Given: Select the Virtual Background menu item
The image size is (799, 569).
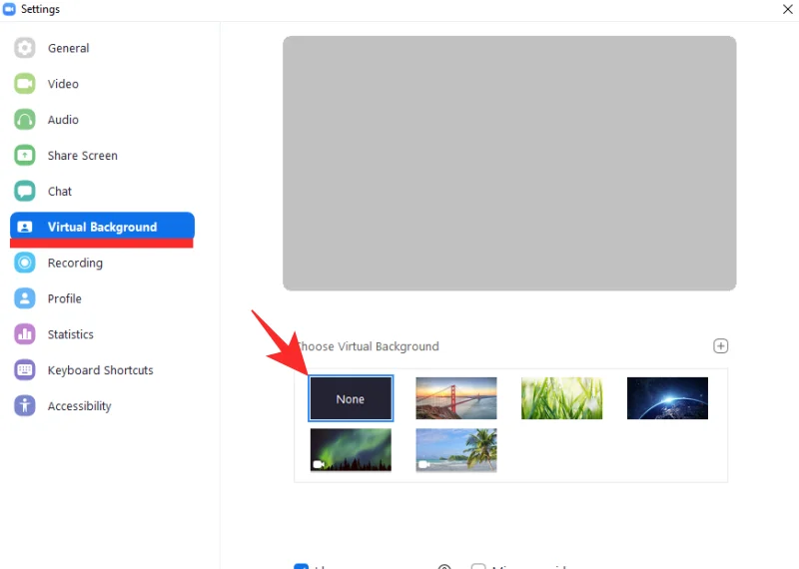Looking at the screenshot, I should [x=102, y=228].
